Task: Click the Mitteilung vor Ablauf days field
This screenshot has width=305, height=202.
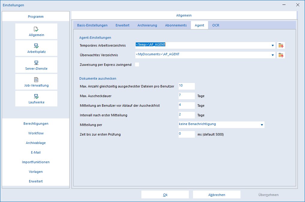Action: tap(186, 106)
